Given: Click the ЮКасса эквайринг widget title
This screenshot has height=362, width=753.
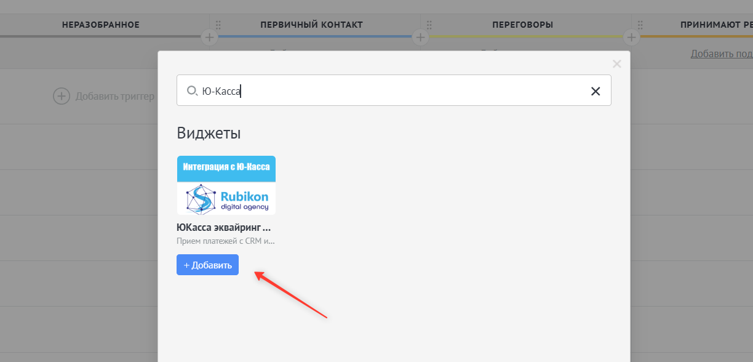Looking at the screenshot, I should pyautogui.click(x=224, y=228).
